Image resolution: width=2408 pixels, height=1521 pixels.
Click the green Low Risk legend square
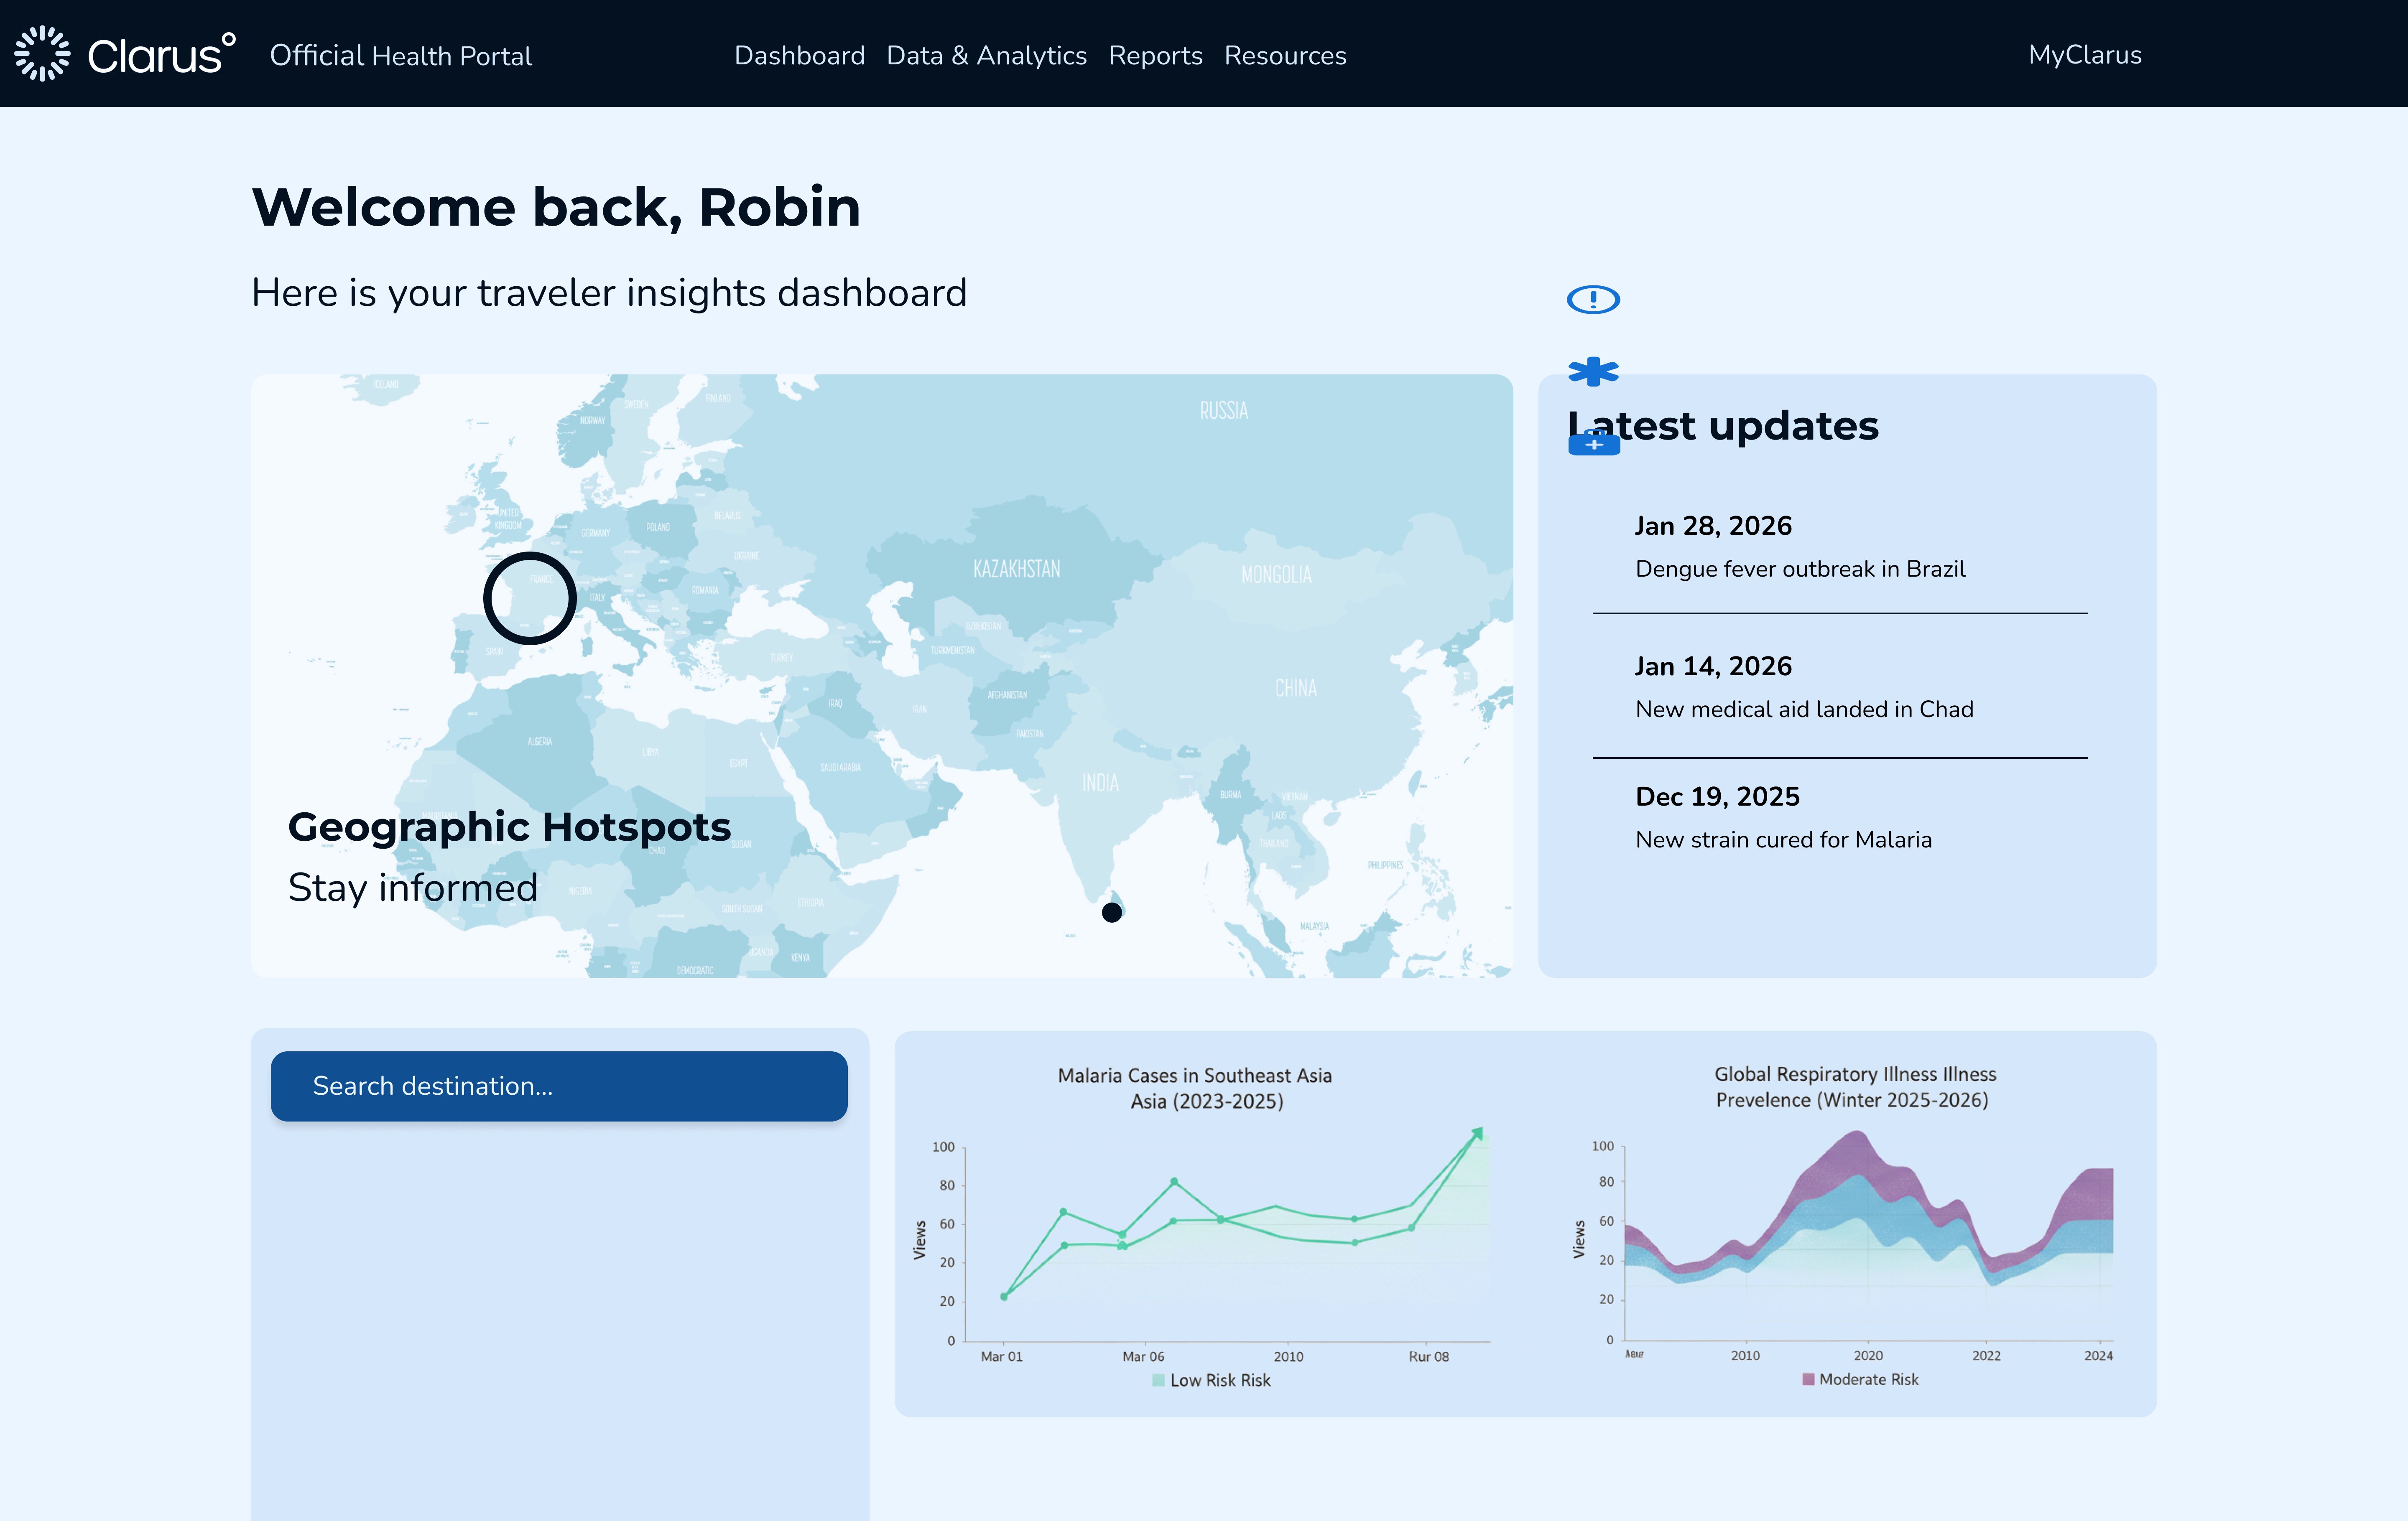tap(1158, 1380)
